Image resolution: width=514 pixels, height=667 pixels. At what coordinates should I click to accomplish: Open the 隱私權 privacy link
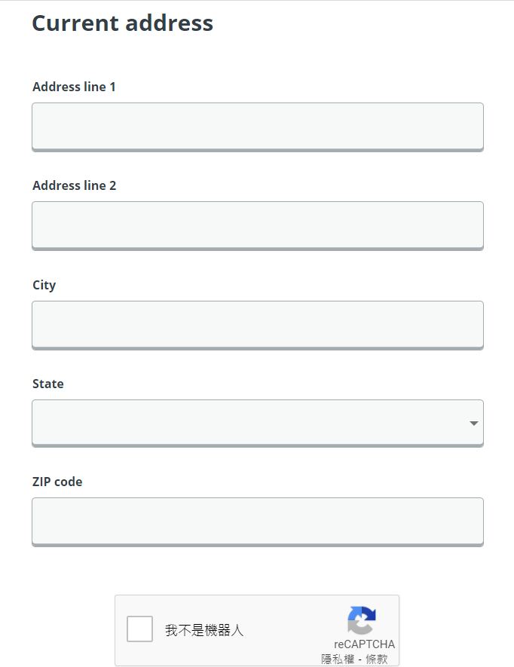pos(338,659)
